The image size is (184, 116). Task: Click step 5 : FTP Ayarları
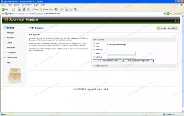click(10, 53)
